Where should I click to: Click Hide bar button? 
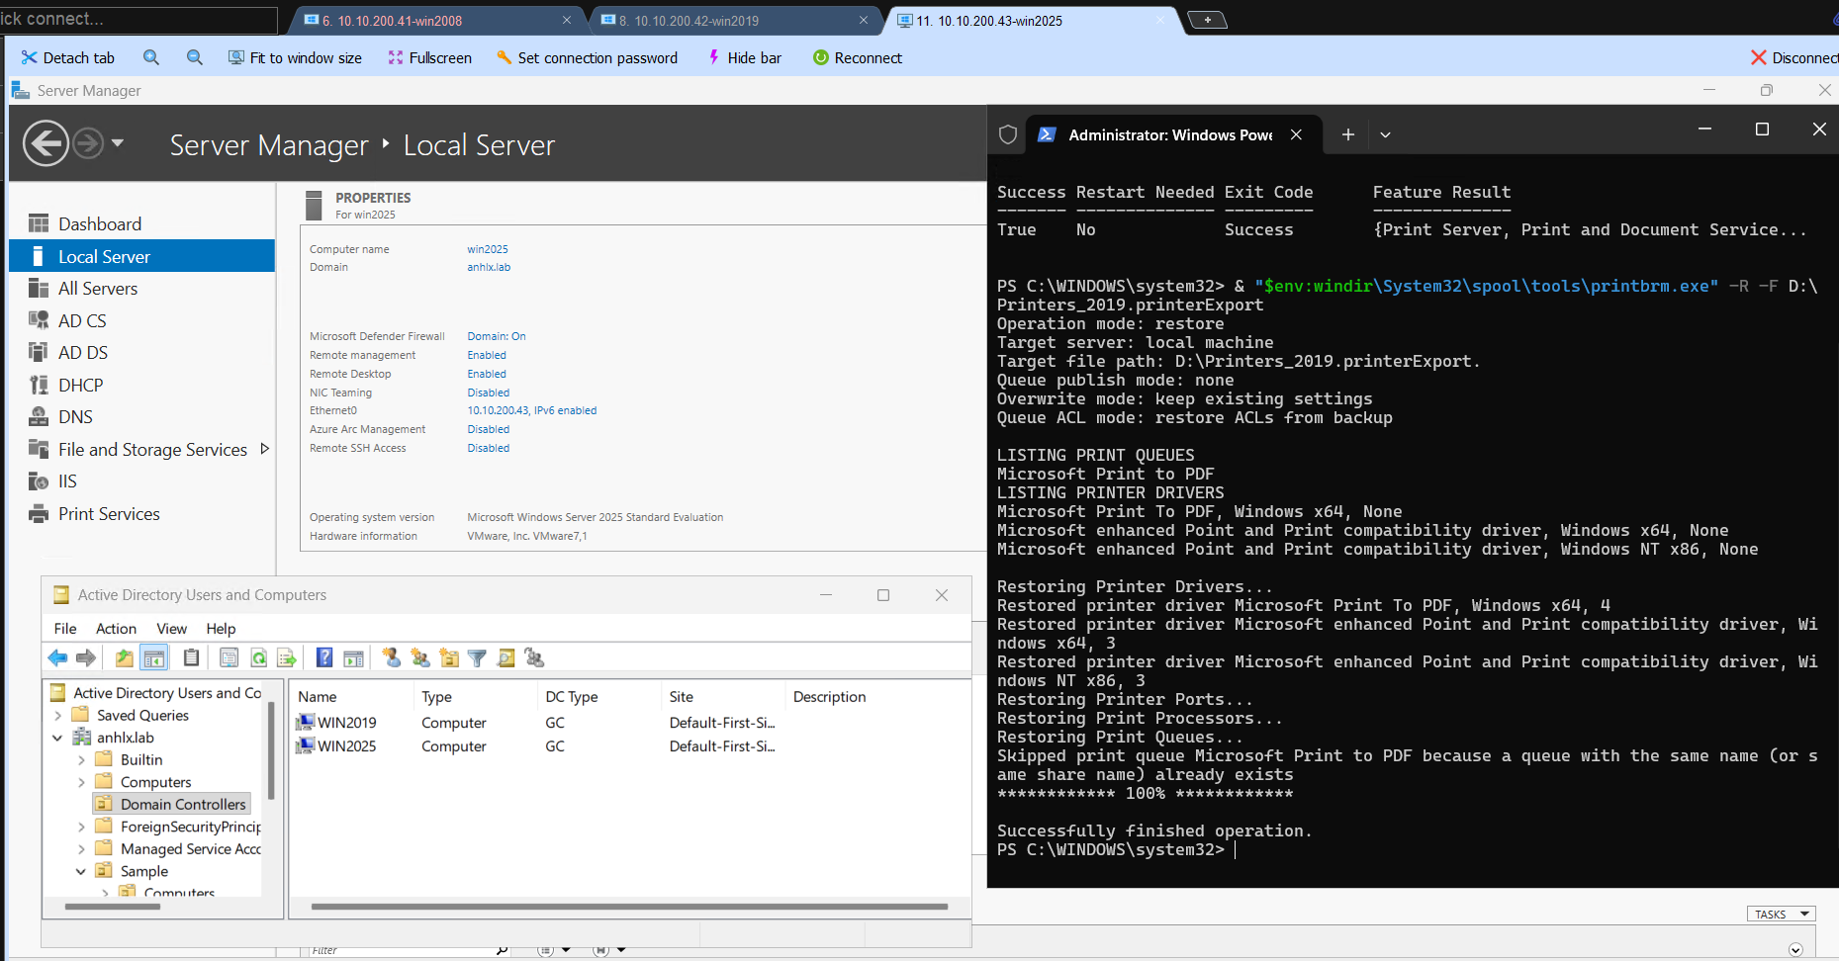[744, 57]
